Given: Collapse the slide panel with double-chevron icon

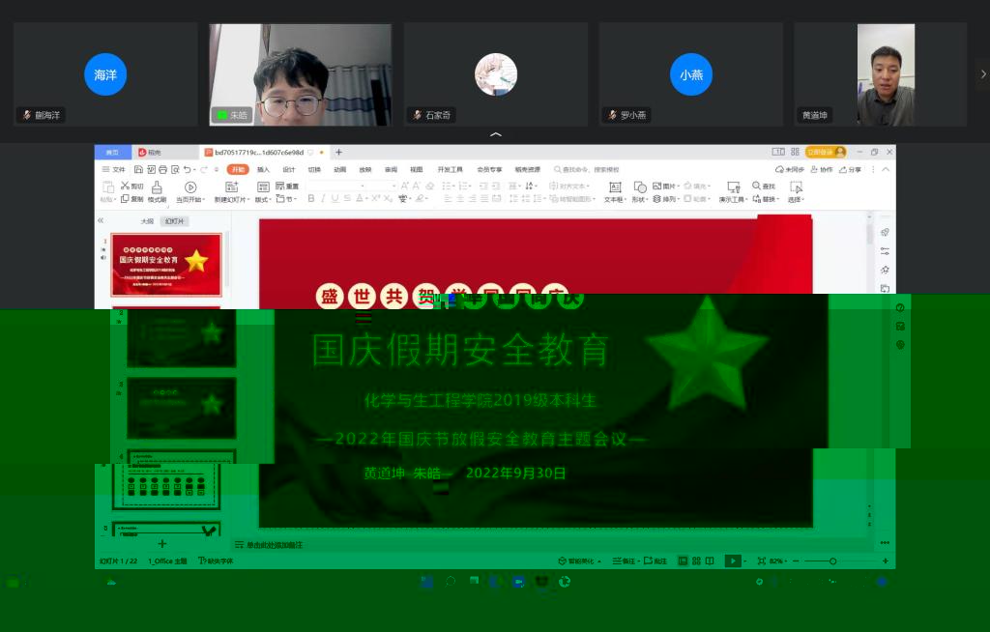Looking at the screenshot, I should [x=101, y=220].
